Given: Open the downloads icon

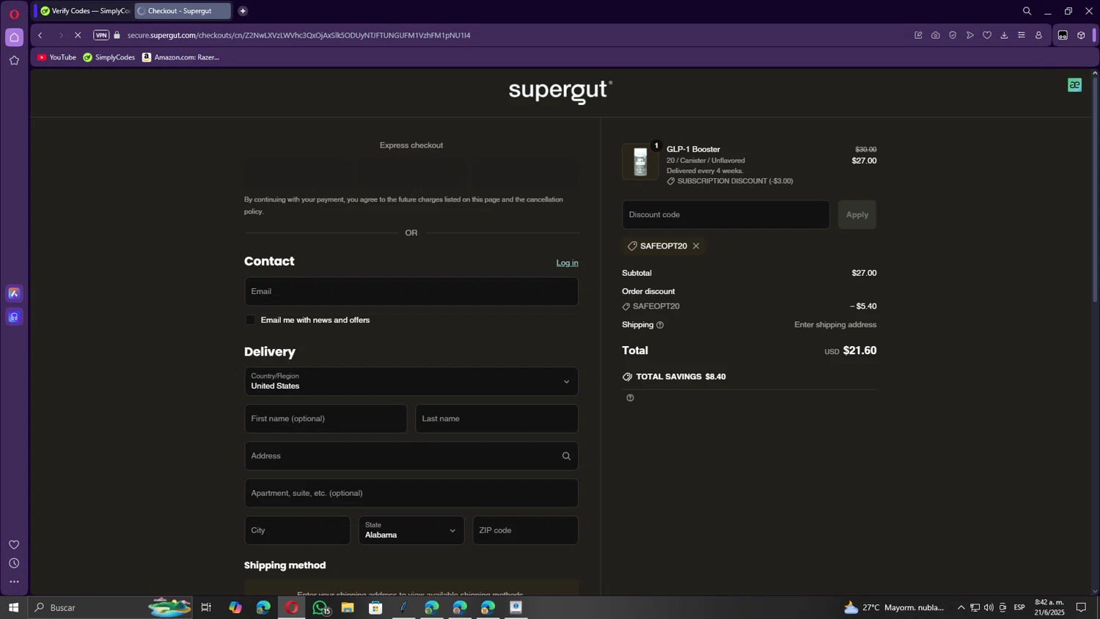Looking at the screenshot, I should [x=1005, y=35].
